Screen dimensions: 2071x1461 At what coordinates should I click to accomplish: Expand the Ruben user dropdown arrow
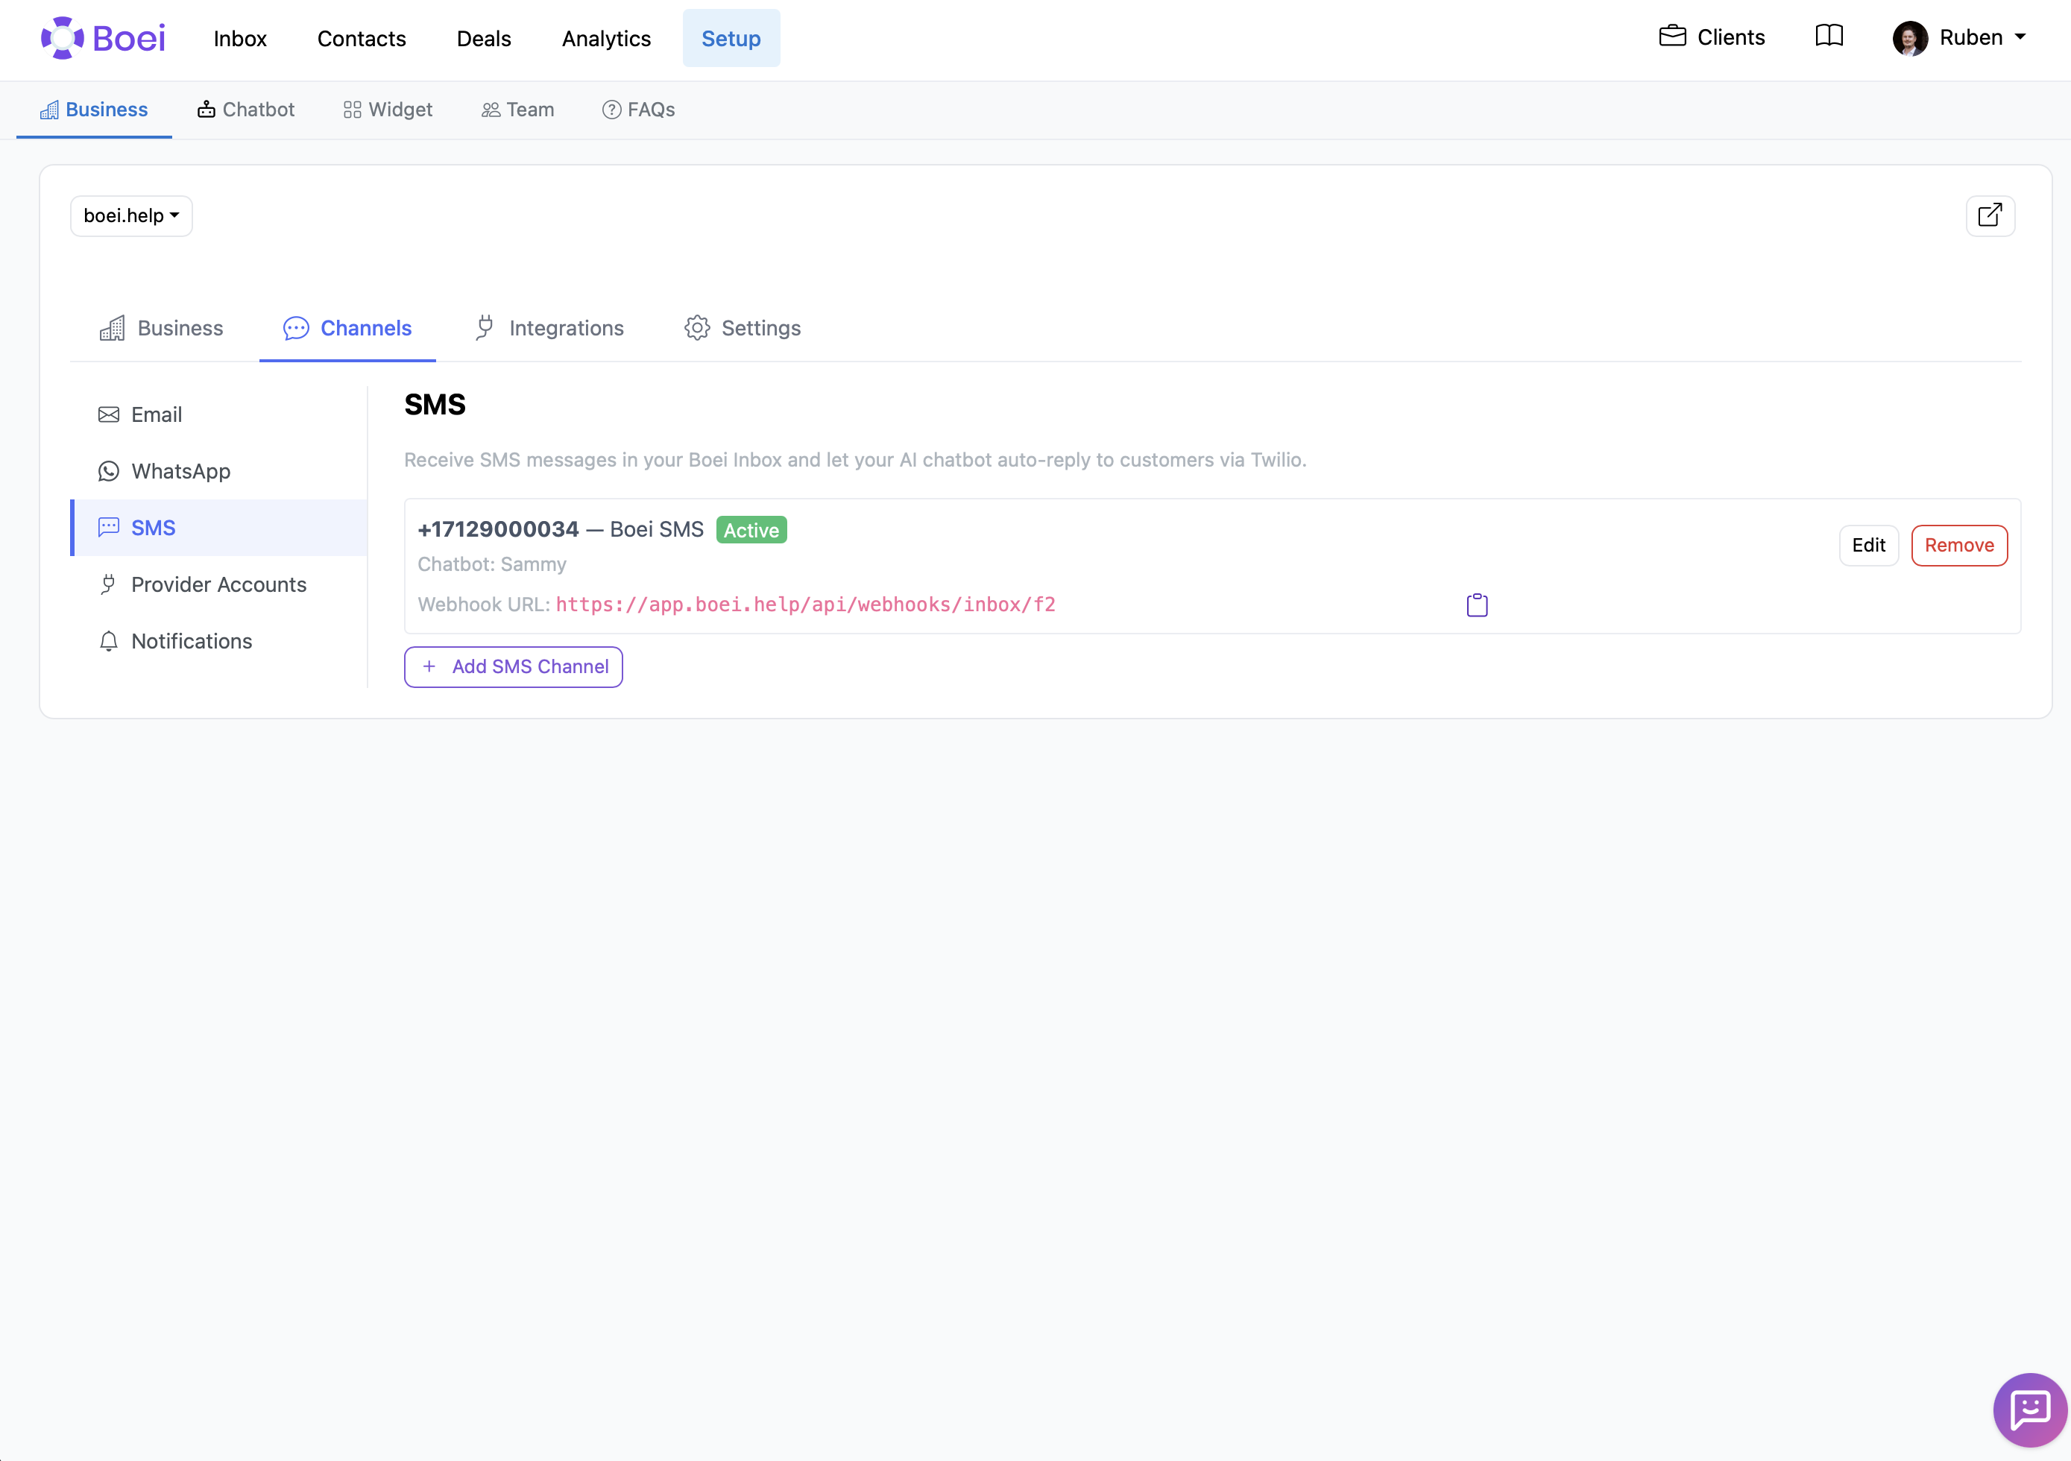[2020, 37]
